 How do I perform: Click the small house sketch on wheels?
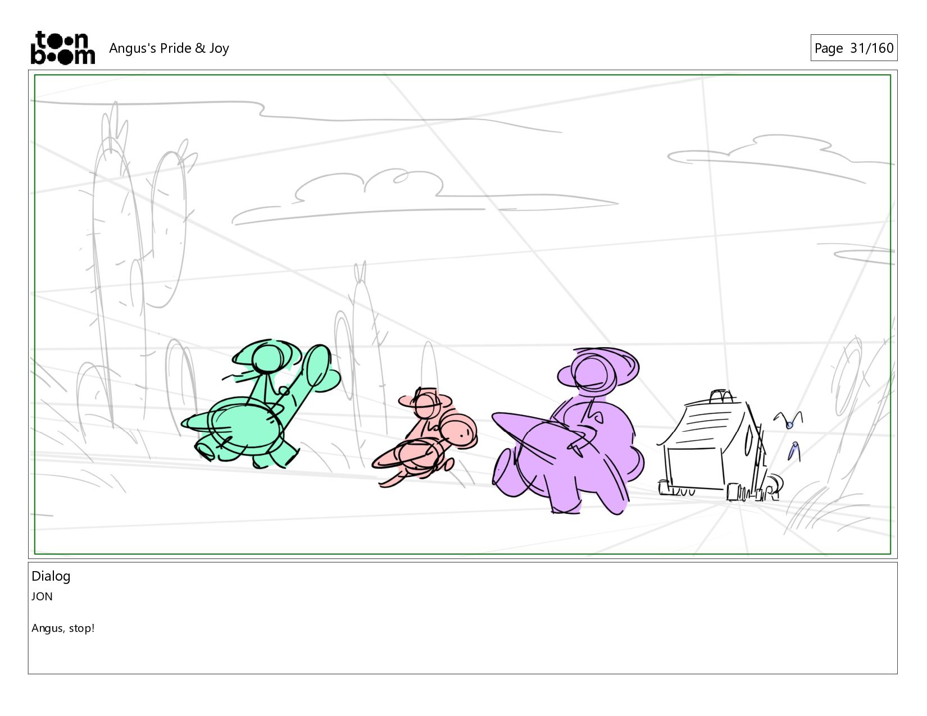719,445
